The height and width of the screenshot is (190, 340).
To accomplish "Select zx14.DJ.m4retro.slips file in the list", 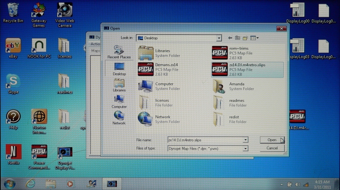I will [x=246, y=69].
